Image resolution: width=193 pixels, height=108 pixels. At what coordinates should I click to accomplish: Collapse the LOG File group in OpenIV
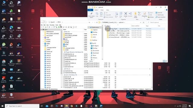pos(150,69)
